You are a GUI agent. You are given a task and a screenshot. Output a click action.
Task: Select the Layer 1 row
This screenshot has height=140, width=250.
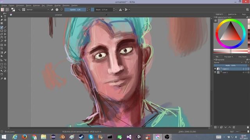coord(232,72)
